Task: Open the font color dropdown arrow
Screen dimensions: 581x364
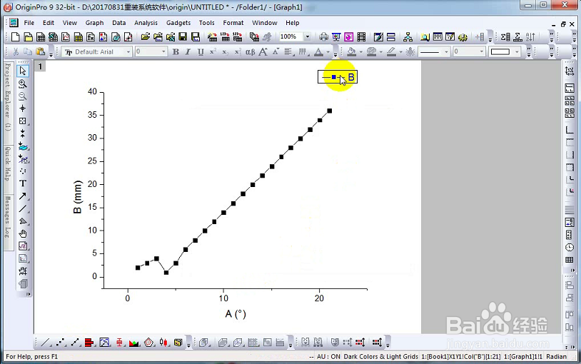Action: click(x=328, y=52)
